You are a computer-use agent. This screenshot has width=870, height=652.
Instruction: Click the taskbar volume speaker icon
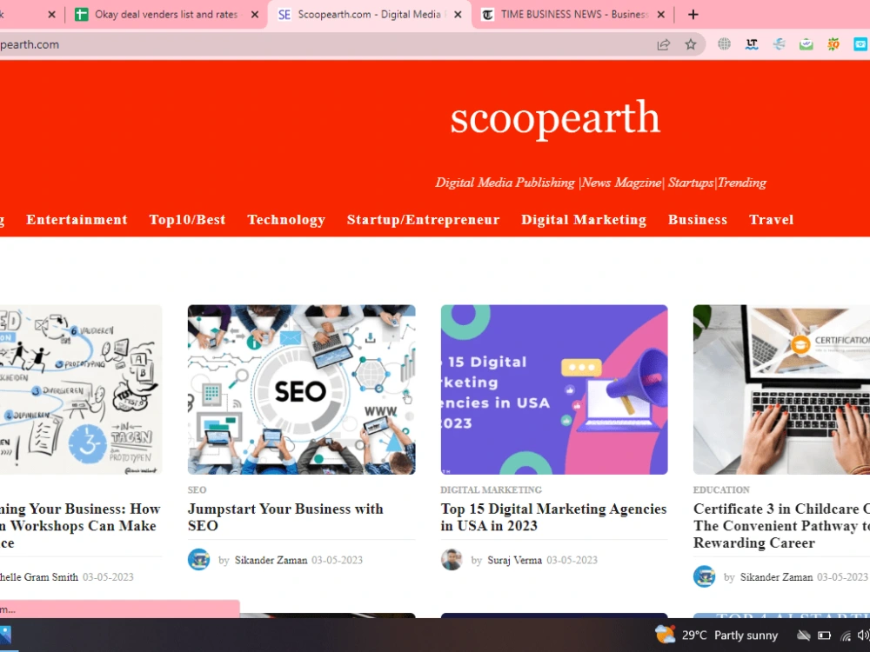point(863,635)
